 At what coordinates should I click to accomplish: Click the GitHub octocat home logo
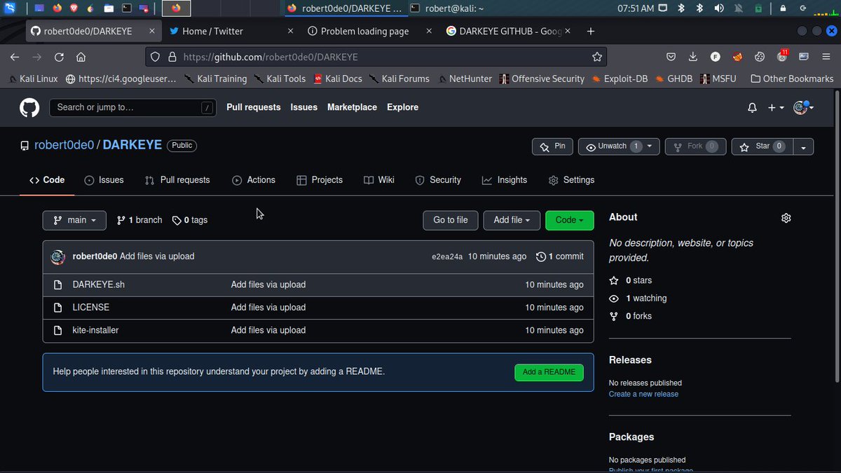29,107
